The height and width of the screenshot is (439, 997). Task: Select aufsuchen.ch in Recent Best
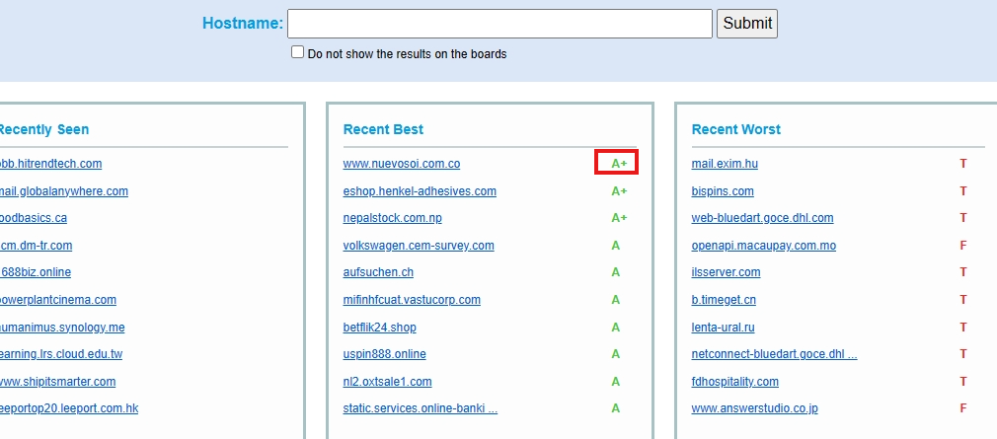pos(378,272)
